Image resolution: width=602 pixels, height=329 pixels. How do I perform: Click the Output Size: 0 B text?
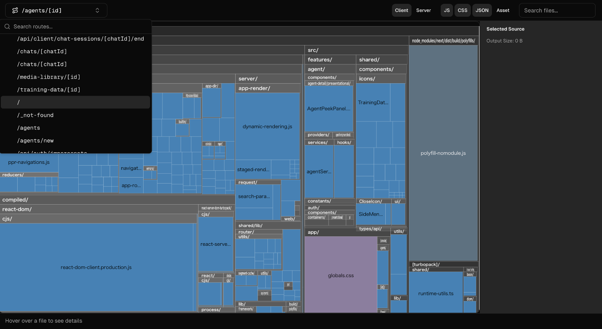[x=504, y=41]
